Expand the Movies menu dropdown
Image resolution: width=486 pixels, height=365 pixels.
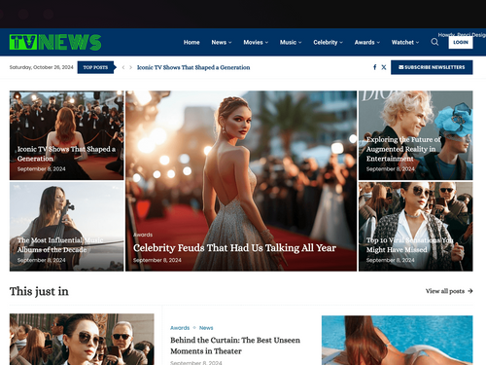click(x=256, y=42)
